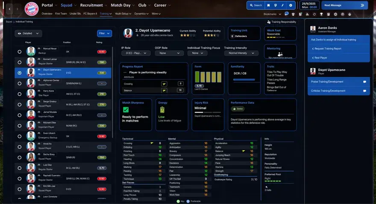Click the Familiarity DCR / CB progress bar

[x=244, y=79]
